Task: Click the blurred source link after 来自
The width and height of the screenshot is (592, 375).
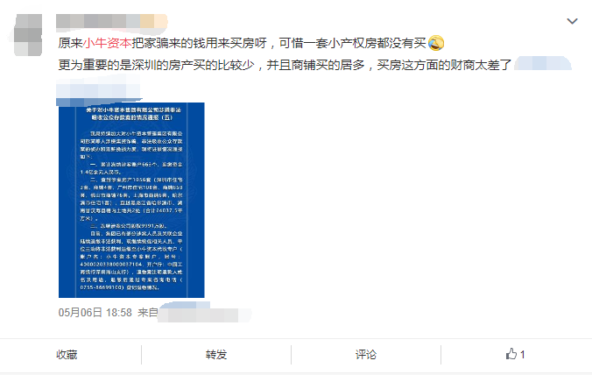Action: pos(204,313)
